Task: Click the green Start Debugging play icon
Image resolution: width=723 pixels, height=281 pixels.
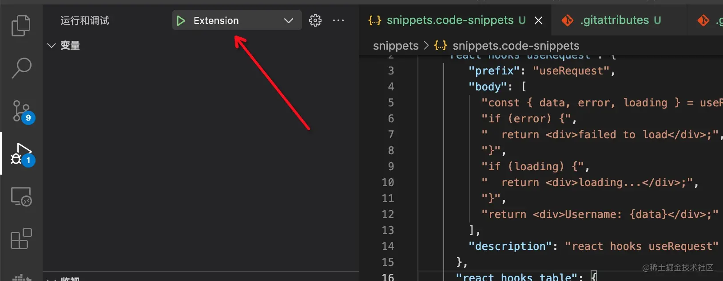Action: tap(181, 21)
